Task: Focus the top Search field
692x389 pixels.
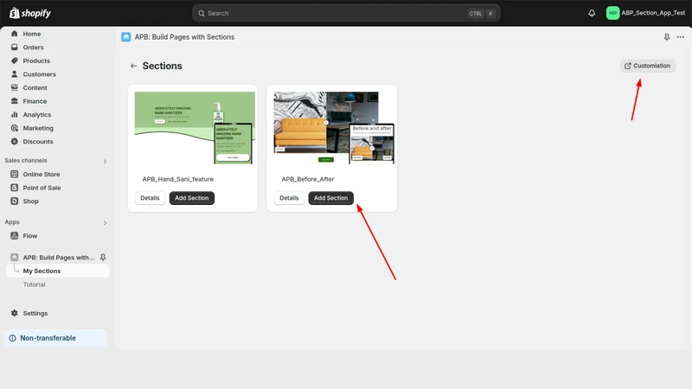Action: [x=346, y=13]
